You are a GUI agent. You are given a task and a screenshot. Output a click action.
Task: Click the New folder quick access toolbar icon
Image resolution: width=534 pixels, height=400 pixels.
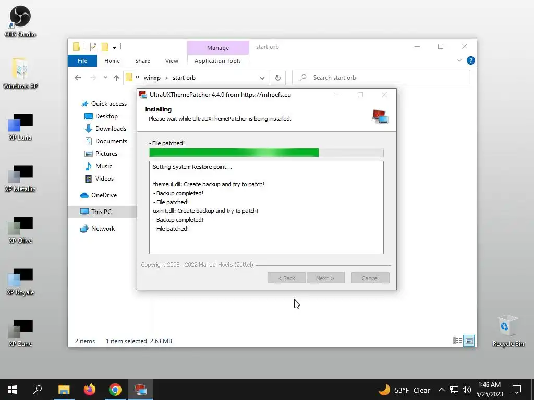[x=105, y=47]
